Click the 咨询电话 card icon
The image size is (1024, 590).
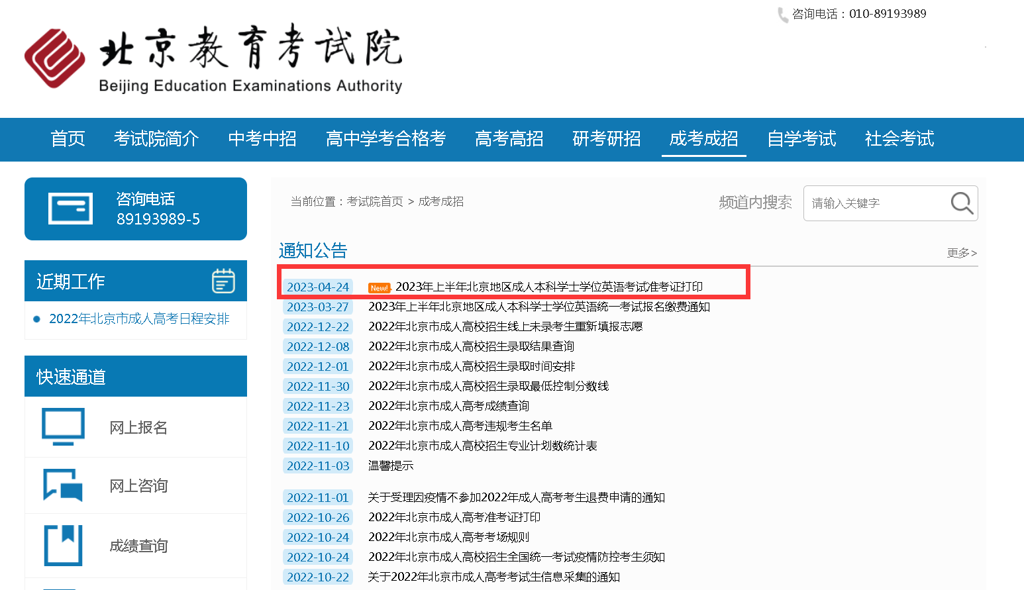tap(70, 209)
